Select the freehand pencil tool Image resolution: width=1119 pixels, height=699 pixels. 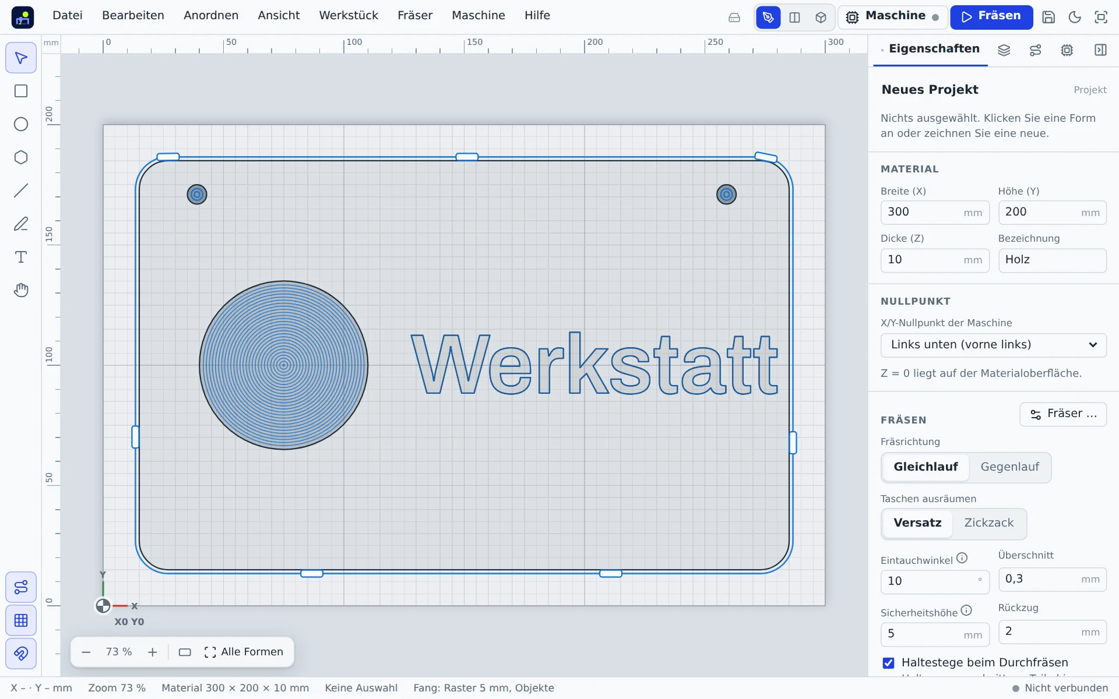(x=21, y=224)
